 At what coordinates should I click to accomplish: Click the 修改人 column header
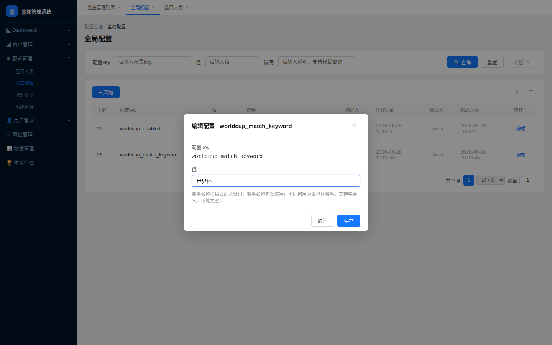[437, 110]
